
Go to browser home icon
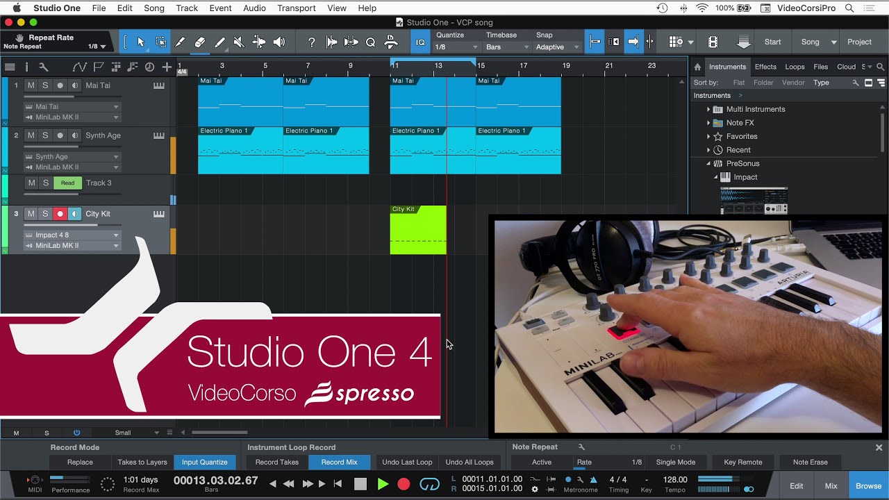tap(697, 67)
